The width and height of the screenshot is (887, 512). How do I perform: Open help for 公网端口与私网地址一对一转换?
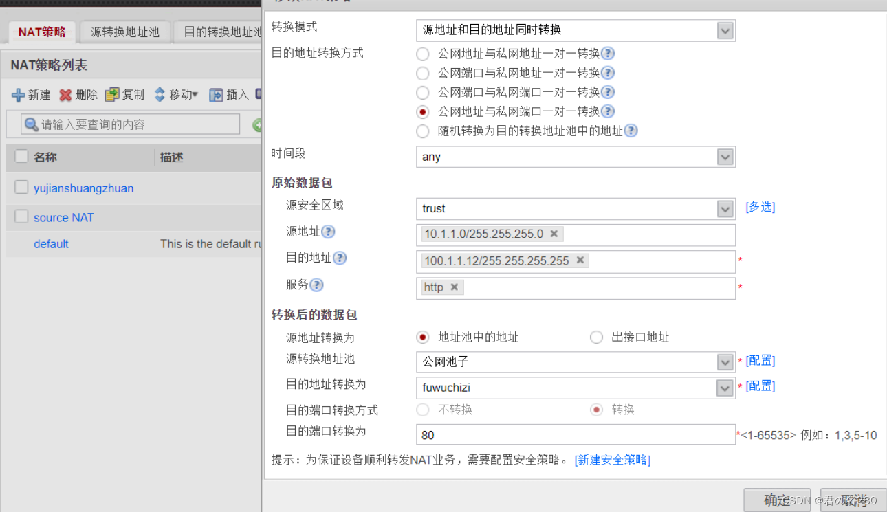click(608, 73)
